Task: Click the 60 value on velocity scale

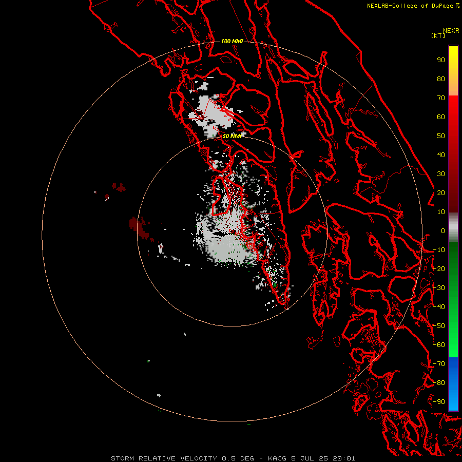Action: pos(441,117)
